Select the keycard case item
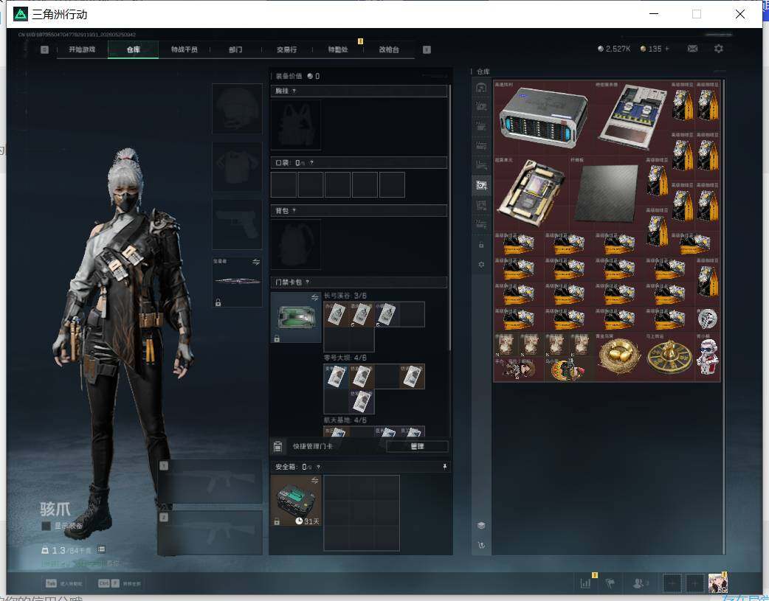 point(296,318)
